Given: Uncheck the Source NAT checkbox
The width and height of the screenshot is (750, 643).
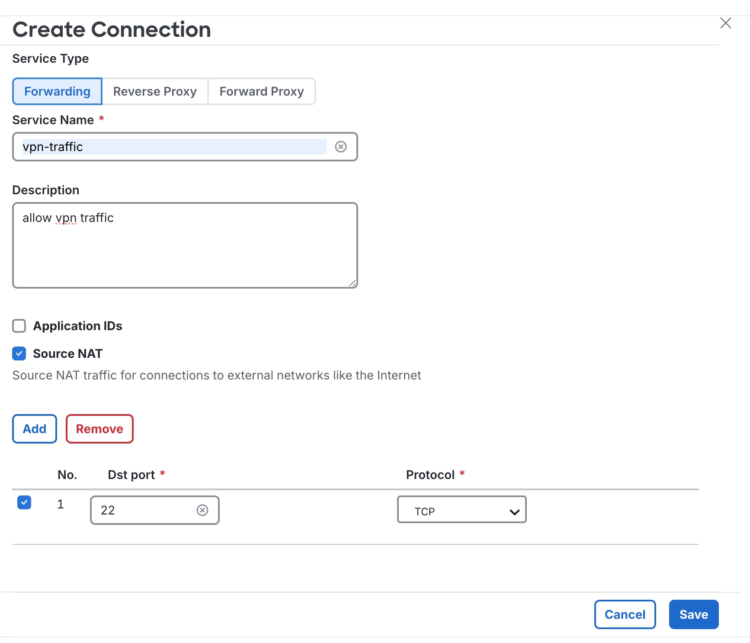Looking at the screenshot, I should (19, 354).
